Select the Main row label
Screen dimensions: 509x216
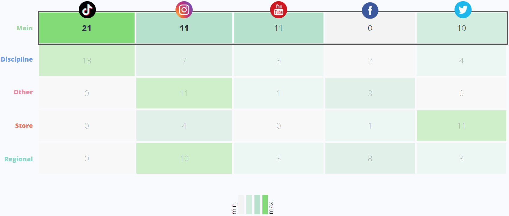[25, 28]
